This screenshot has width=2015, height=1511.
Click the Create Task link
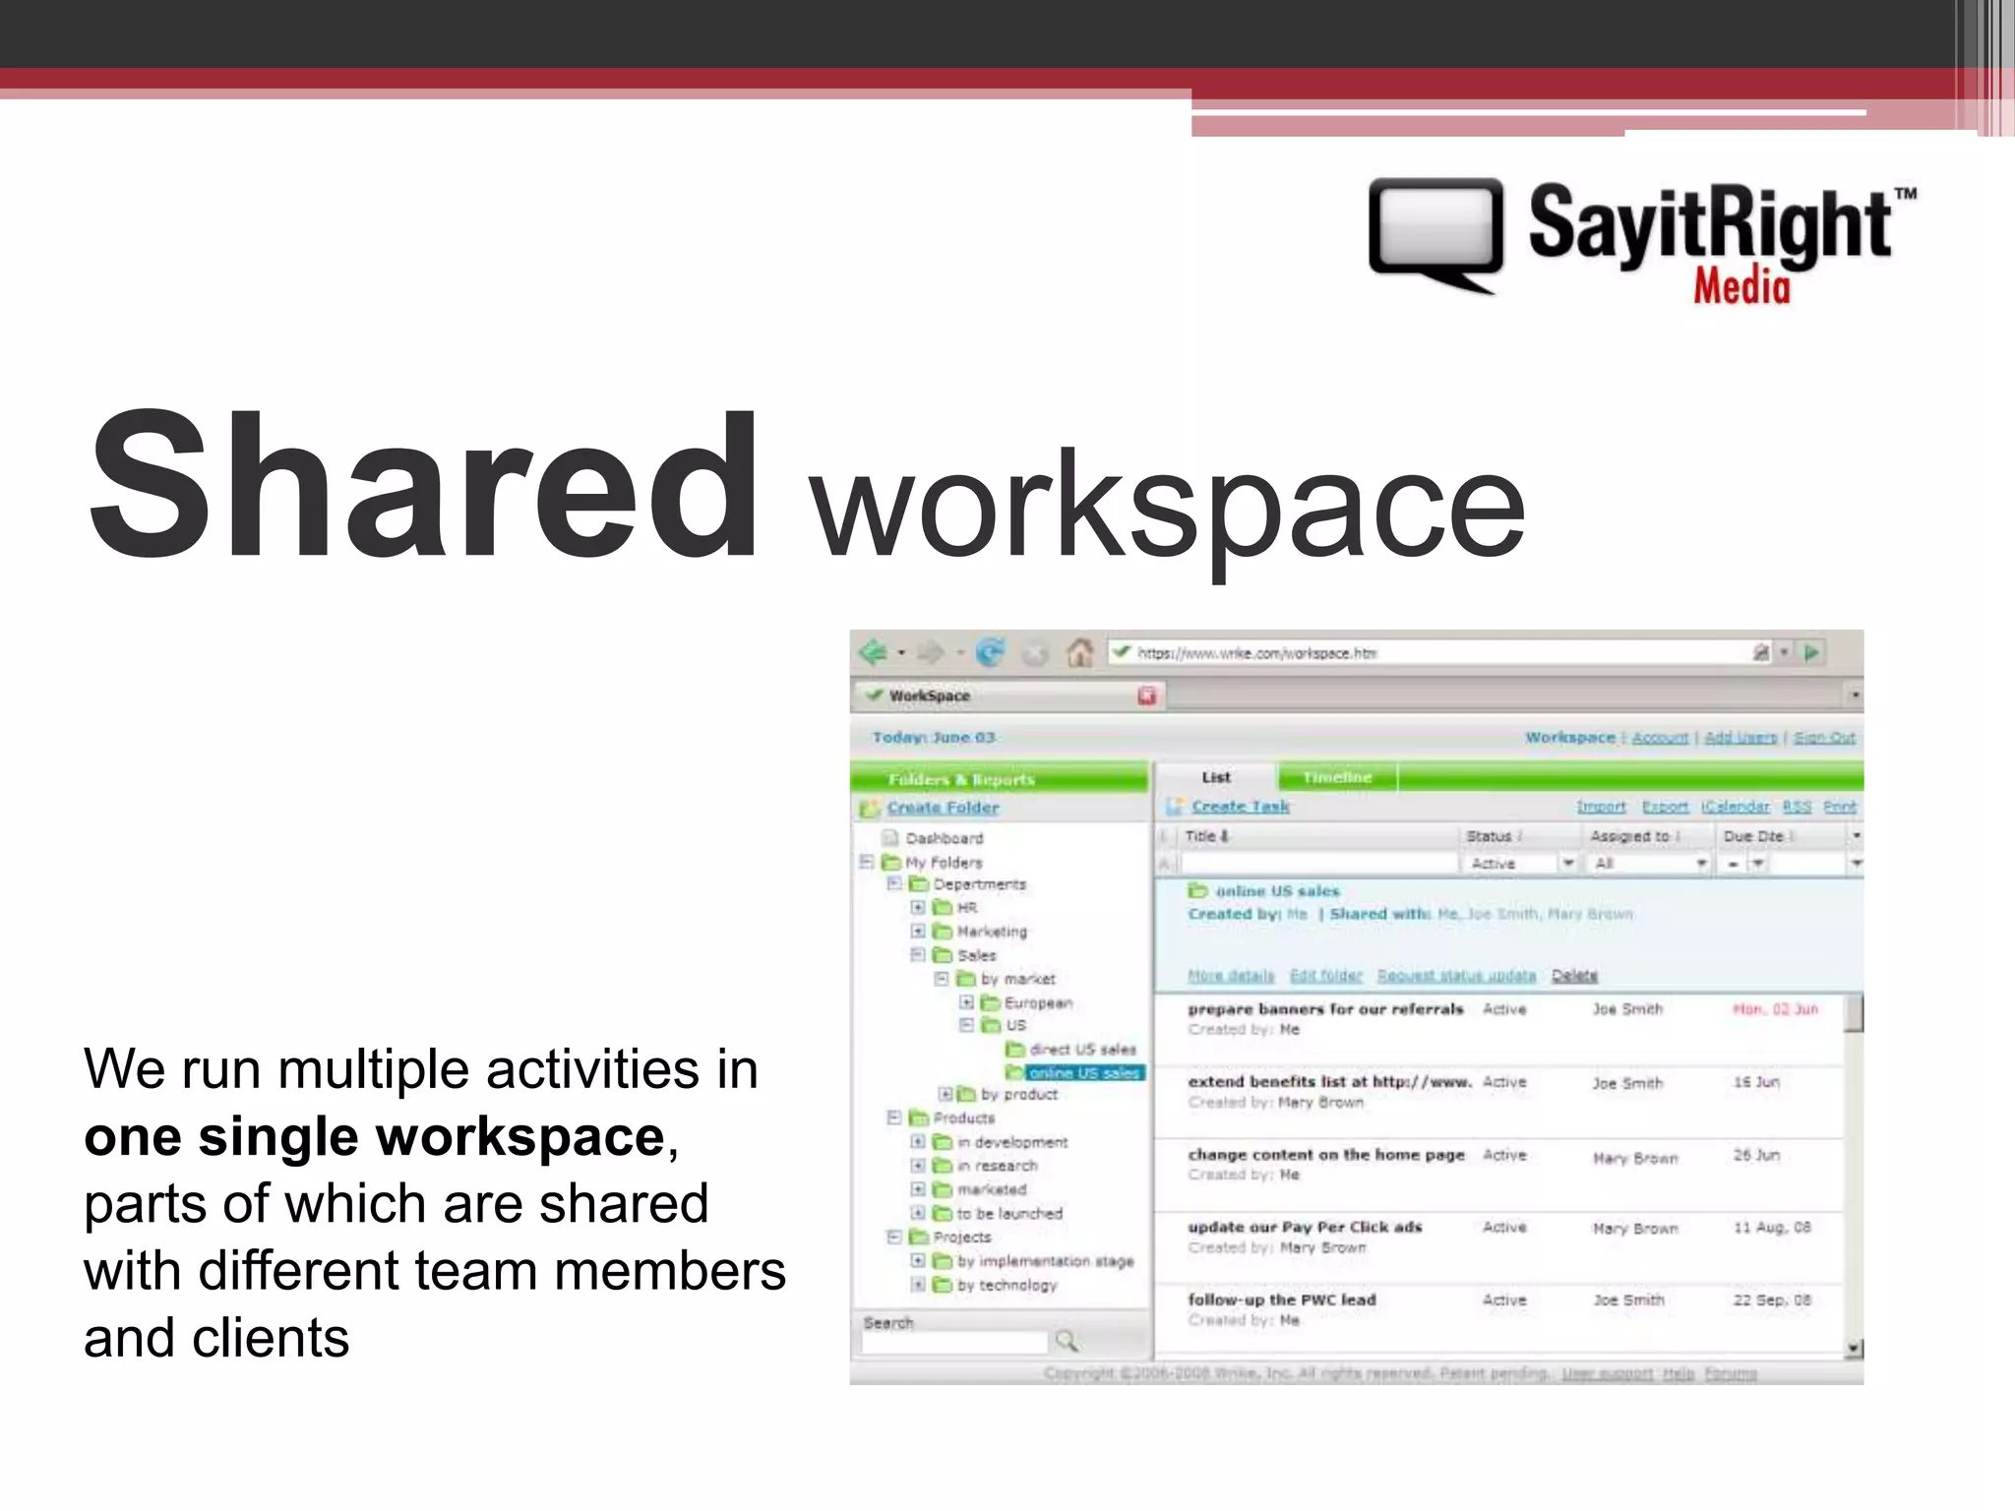click(1241, 807)
